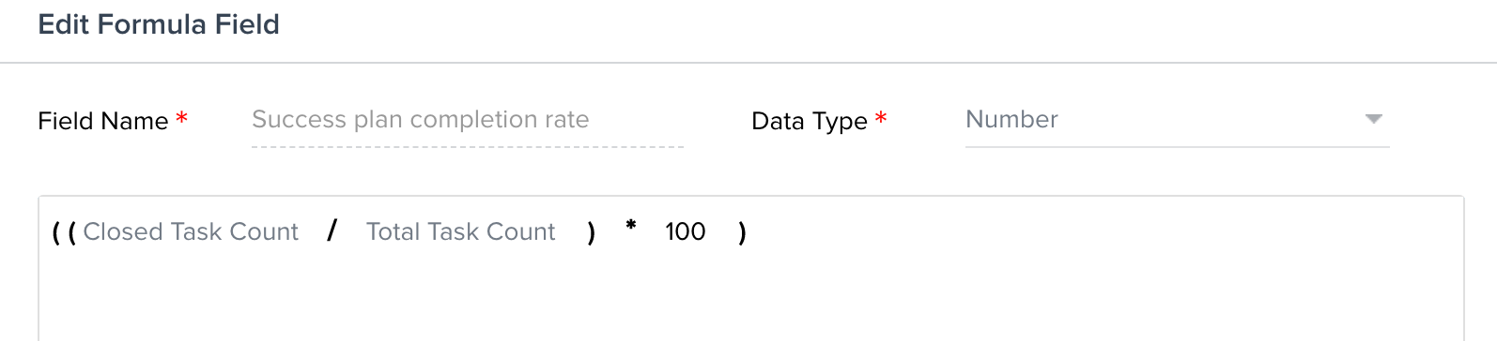Place cursor at end of formula expression

pos(755,232)
